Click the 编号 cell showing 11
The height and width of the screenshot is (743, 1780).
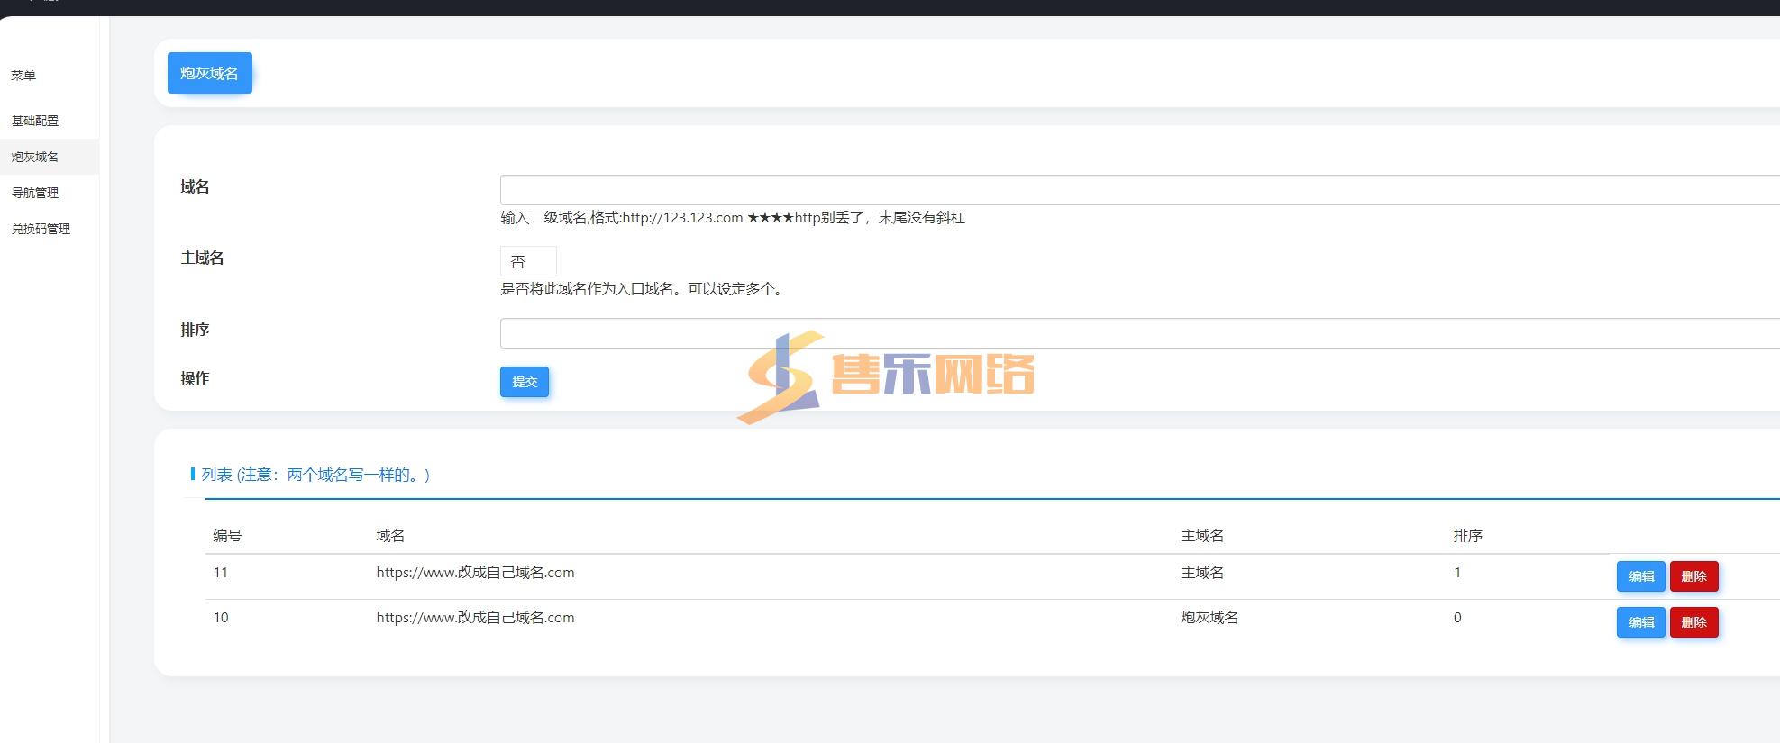tap(221, 573)
